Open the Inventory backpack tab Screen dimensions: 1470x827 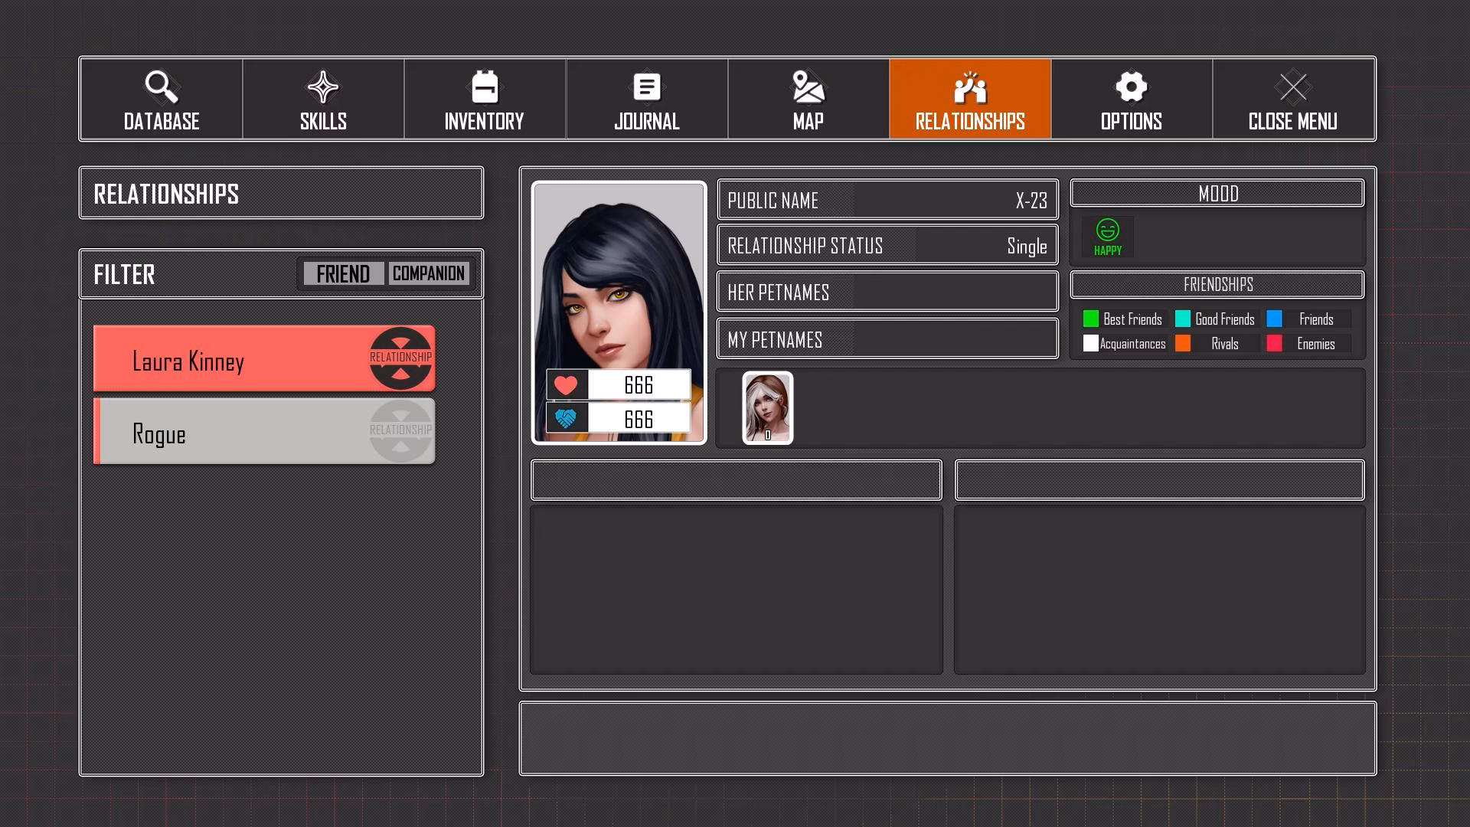pyautogui.click(x=485, y=99)
